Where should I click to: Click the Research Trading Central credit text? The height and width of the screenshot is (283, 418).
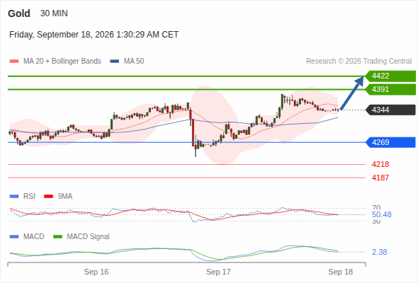(x=358, y=62)
